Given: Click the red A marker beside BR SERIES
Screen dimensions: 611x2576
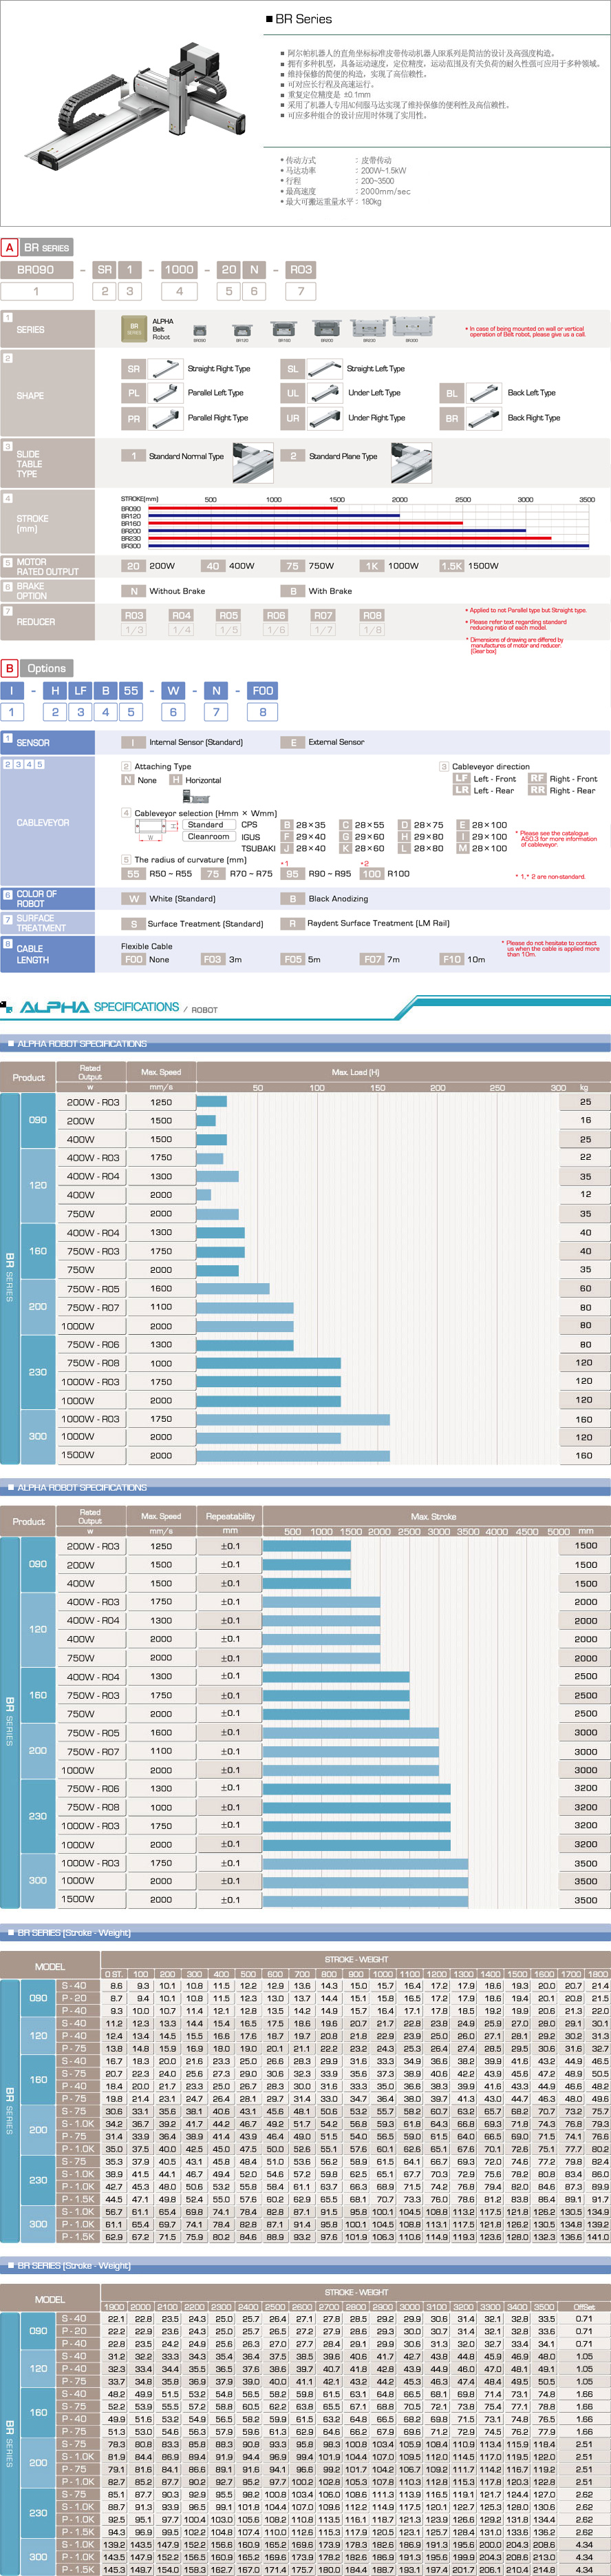Looking at the screenshot, I should (x=10, y=247).
